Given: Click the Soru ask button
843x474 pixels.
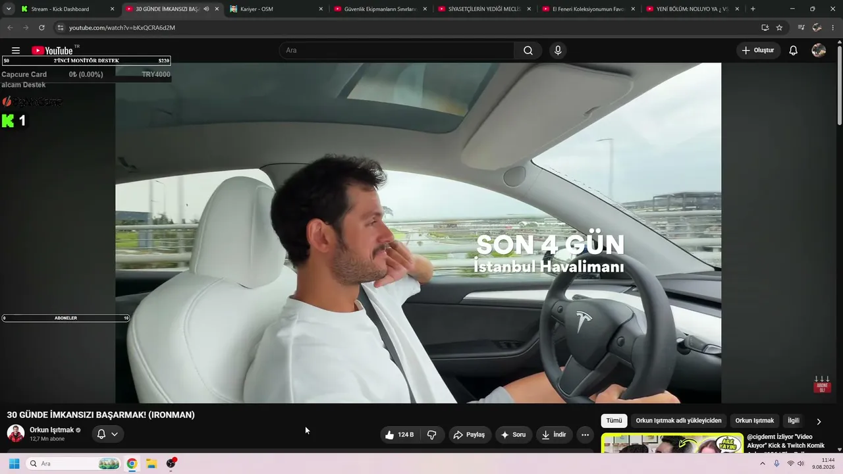Looking at the screenshot, I should 514,434.
